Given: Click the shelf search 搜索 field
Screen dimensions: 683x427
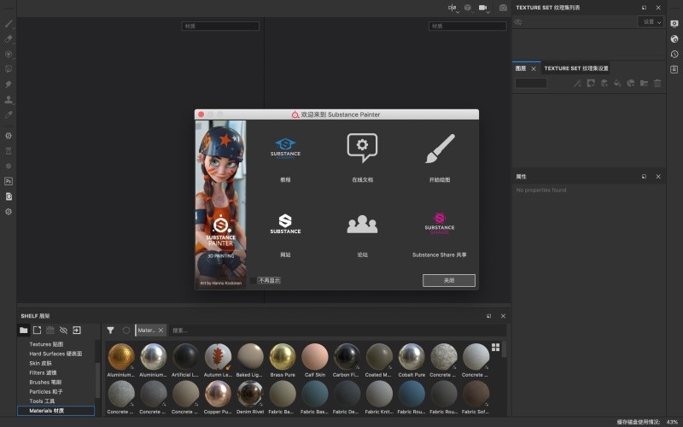Looking at the screenshot, I should click(x=336, y=330).
